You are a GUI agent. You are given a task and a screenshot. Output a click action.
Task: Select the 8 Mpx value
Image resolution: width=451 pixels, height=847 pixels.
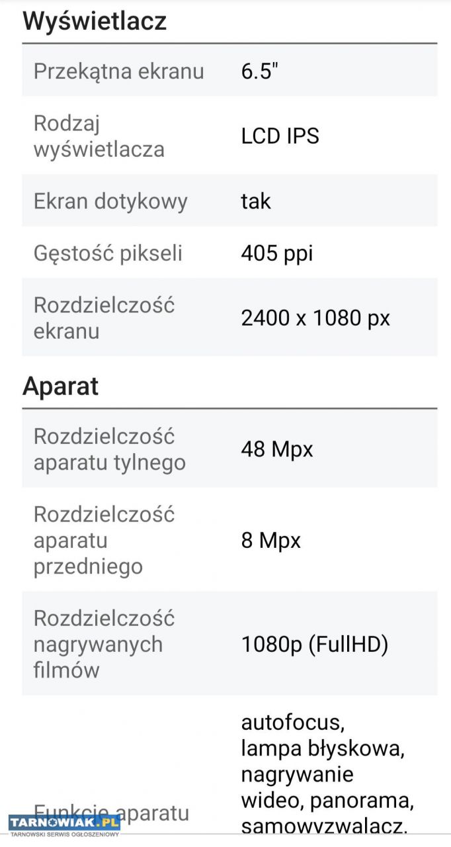[x=270, y=540]
